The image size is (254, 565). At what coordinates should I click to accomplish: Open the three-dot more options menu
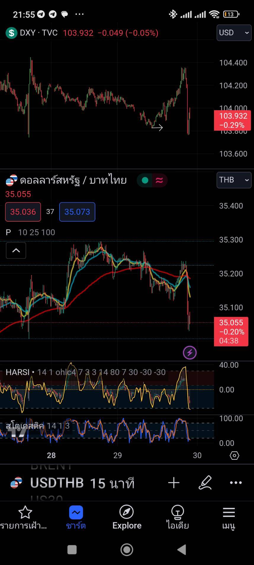(236, 483)
